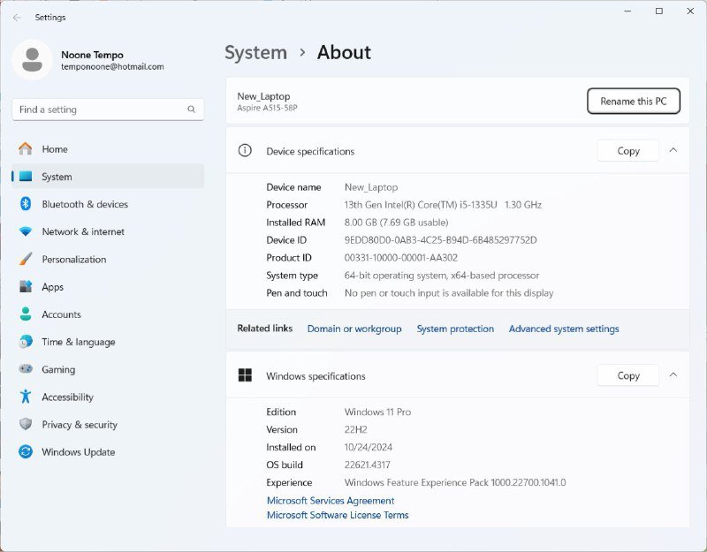The width and height of the screenshot is (707, 552).
Task: Open Time & language settings
Action: click(x=108, y=342)
